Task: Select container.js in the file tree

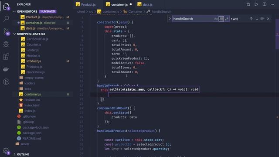Action: coord(43,94)
